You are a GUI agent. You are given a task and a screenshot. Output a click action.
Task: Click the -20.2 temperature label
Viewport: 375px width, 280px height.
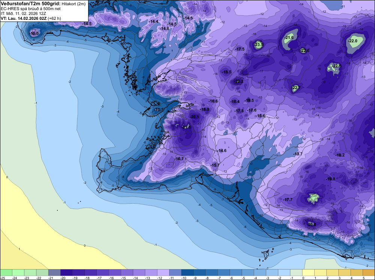pos(238,81)
